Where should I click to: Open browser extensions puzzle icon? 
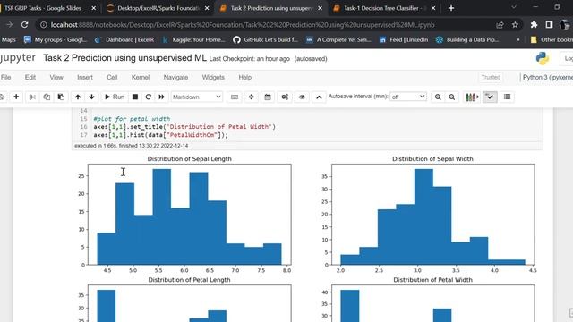pyautogui.click(x=534, y=25)
